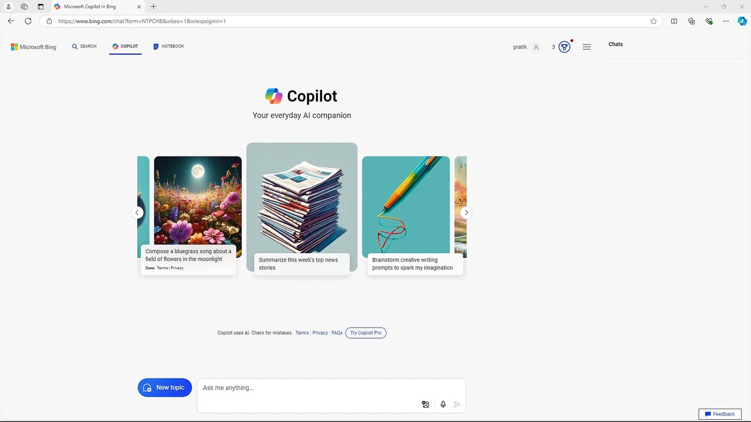Show previous suggestion cards
This screenshot has width=751, height=422.
click(137, 213)
